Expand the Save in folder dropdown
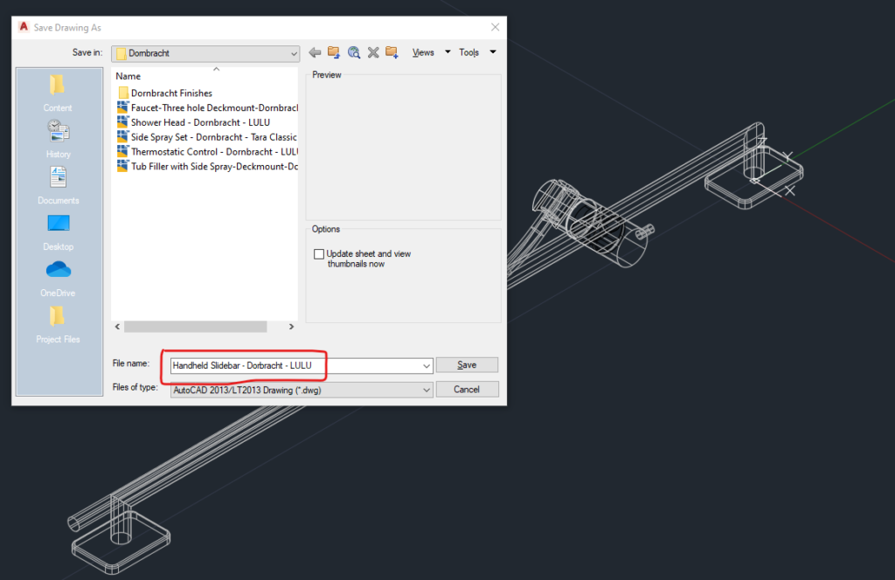895x580 pixels. pos(294,53)
